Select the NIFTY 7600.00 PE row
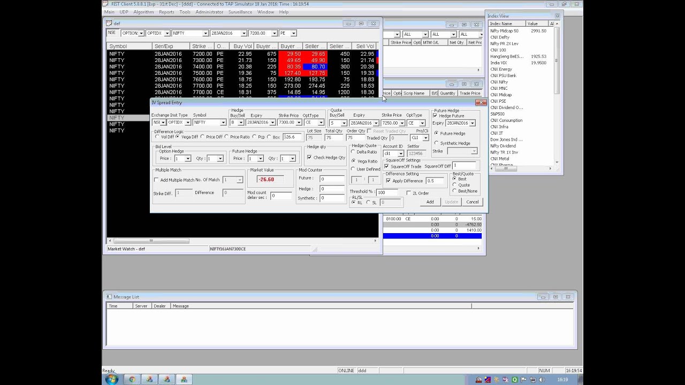 [x=242, y=80]
